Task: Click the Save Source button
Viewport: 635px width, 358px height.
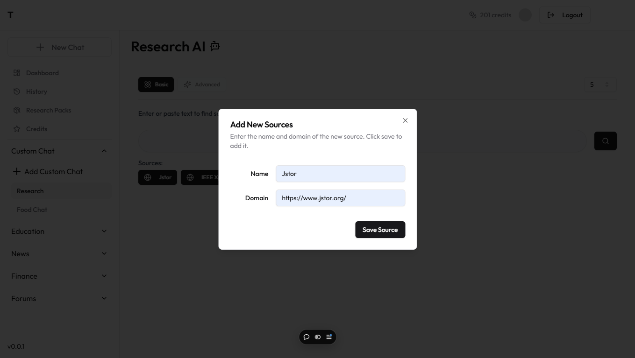Action: tap(380, 230)
